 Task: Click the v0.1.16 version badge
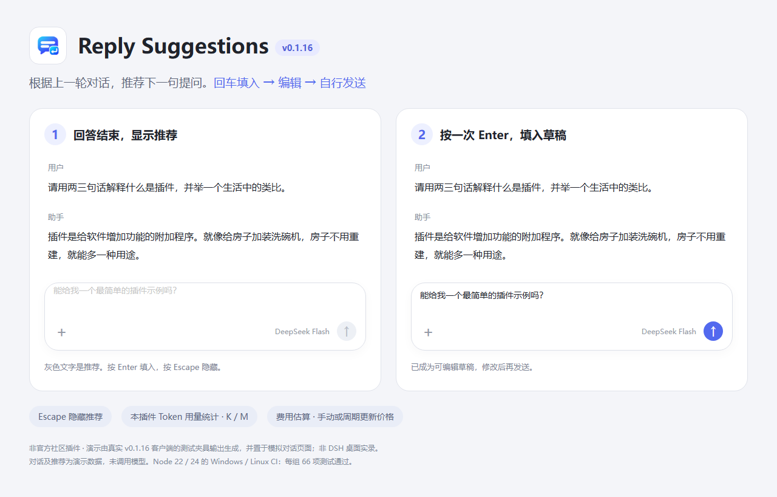[x=297, y=48]
